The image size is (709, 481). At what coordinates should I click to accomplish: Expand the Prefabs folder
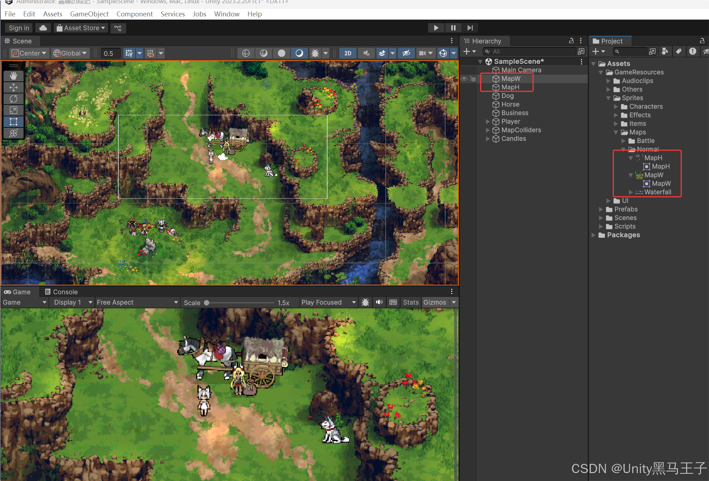(x=601, y=209)
